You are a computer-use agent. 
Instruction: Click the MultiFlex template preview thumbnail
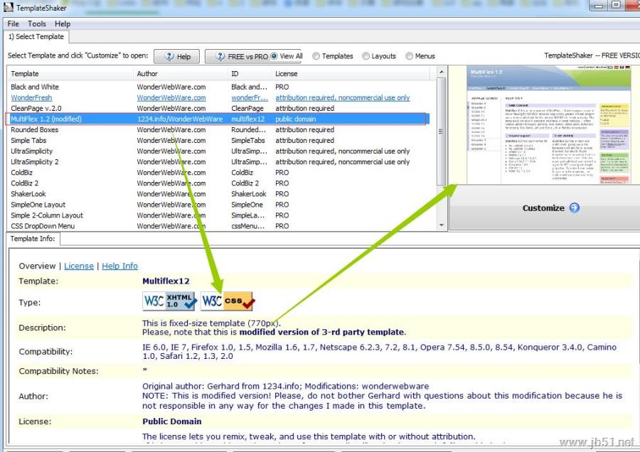click(549, 124)
